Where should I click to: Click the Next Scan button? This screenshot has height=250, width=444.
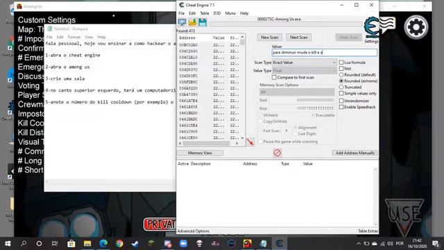tap(298, 37)
